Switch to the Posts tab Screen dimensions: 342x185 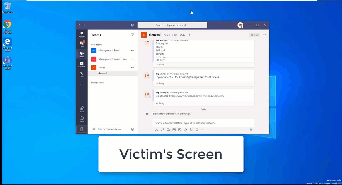point(166,35)
